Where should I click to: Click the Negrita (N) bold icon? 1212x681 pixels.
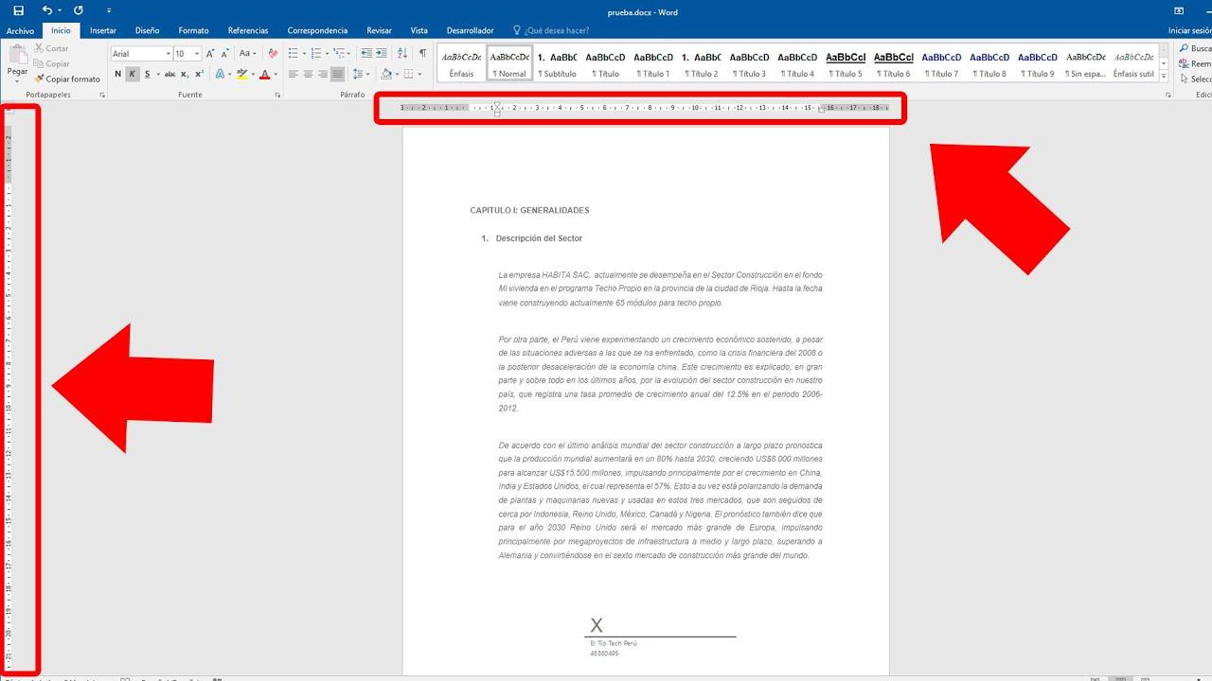tap(117, 73)
